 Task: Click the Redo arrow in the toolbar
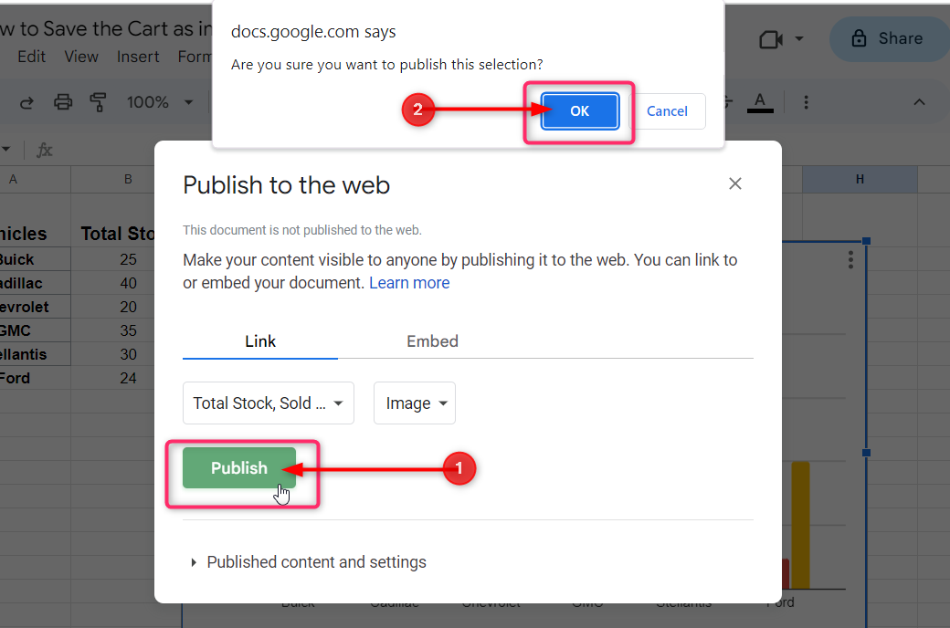[x=26, y=102]
